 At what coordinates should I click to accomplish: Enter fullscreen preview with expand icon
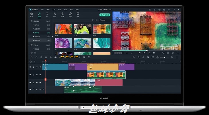[x=177, y=53]
